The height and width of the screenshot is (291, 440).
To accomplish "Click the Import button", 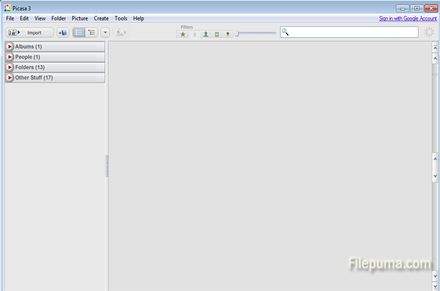I will (29, 33).
